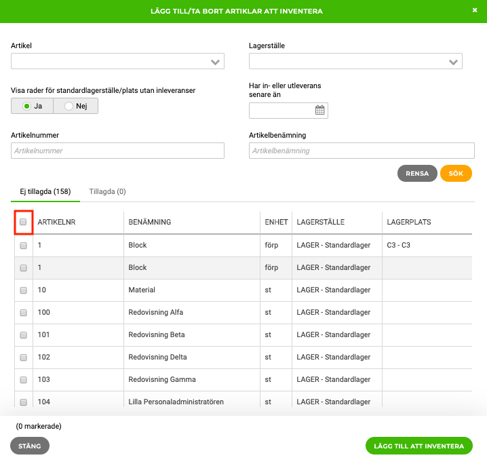Expand the Lagerställe dropdown
Image resolution: width=487 pixels, height=464 pixels.
click(x=453, y=62)
